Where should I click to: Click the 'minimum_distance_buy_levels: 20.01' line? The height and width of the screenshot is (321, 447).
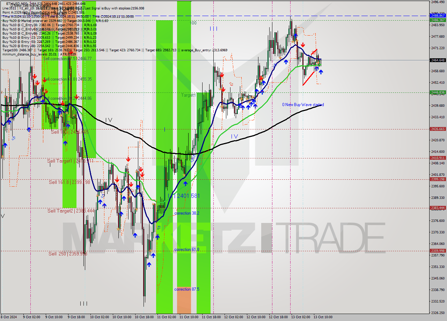pyautogui.click(x=39, y=54)
